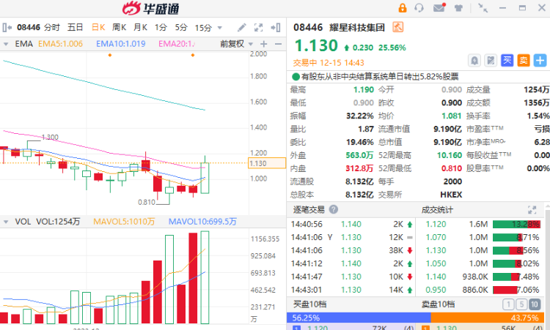Switch to the 分时 intraday chart

pyautogui.click(x=52, y=27)
